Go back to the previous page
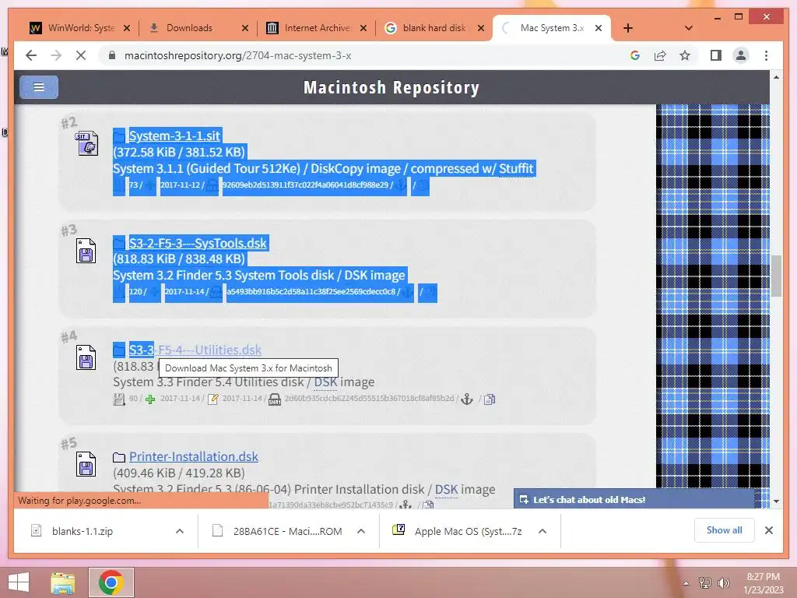The width and height of the screenshot is (797, 598). pyautogui.click(x=31, y=55)
